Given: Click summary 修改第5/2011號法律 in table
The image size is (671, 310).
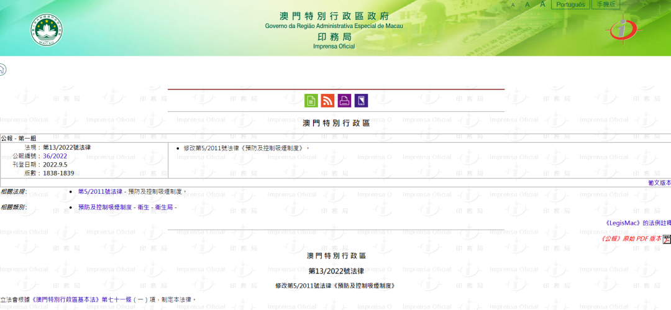Looking at the screenshot, I should coord(246,148).
